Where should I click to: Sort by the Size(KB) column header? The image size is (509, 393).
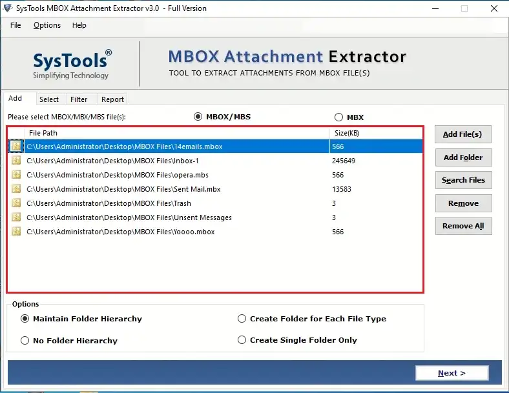[x=376, y=133]
